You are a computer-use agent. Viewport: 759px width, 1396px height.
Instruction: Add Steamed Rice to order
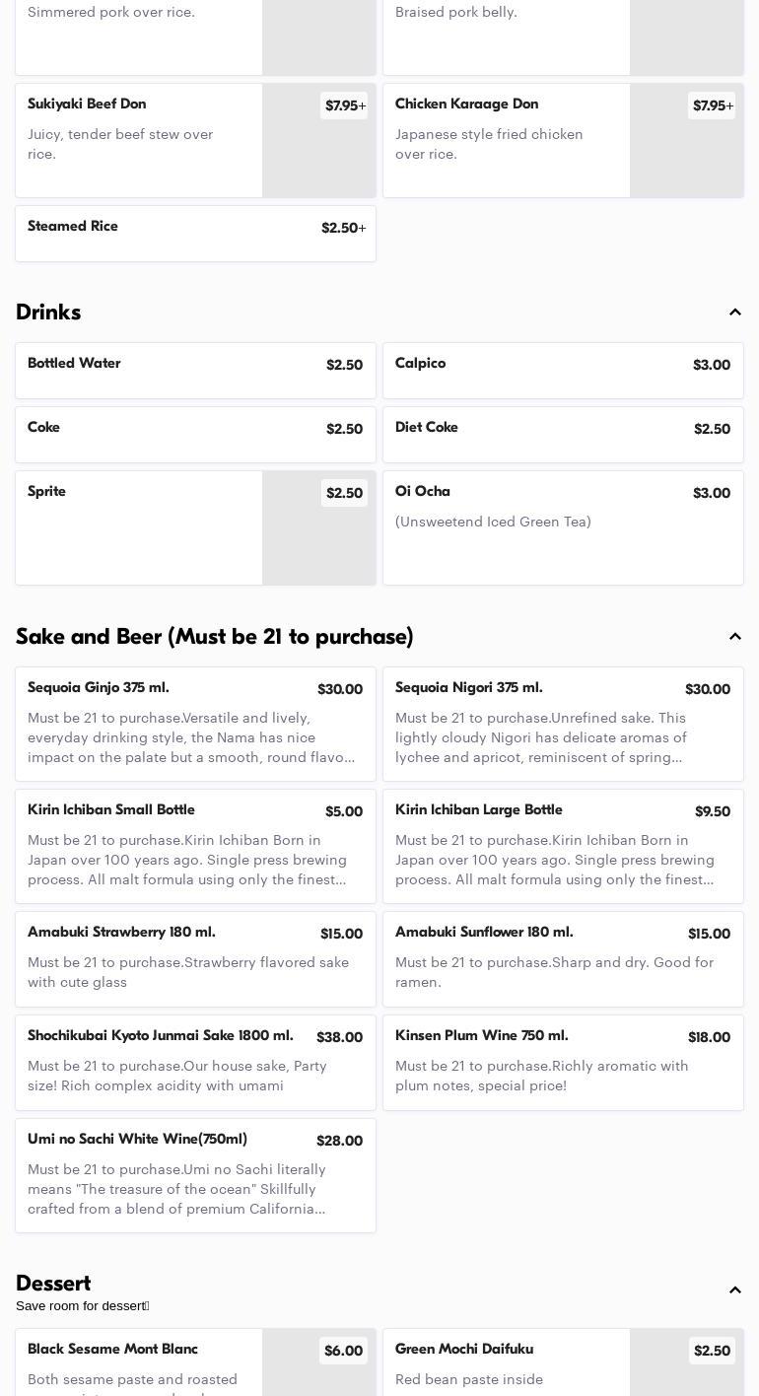pyautogui.click(x=195, y=234)
